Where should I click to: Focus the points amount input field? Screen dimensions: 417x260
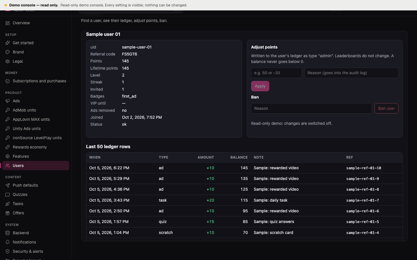click(276, 73)
